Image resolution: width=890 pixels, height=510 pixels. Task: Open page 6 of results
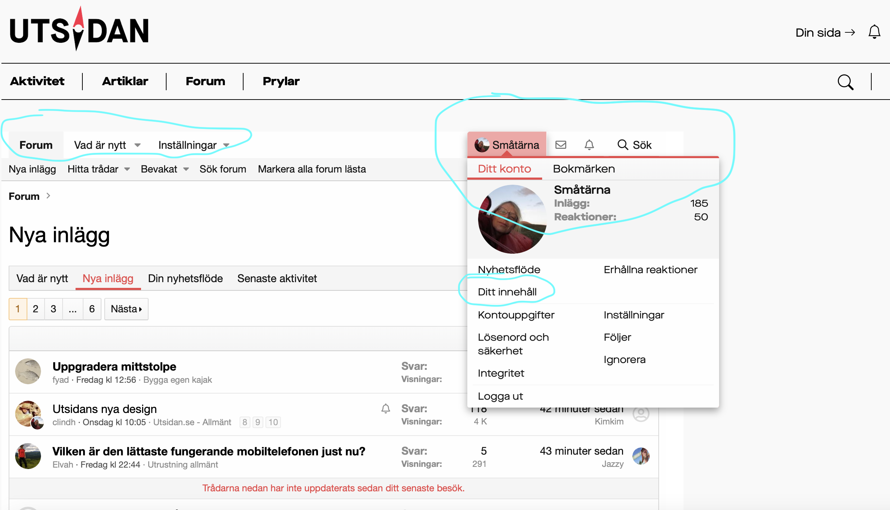[x=92, y=309]
